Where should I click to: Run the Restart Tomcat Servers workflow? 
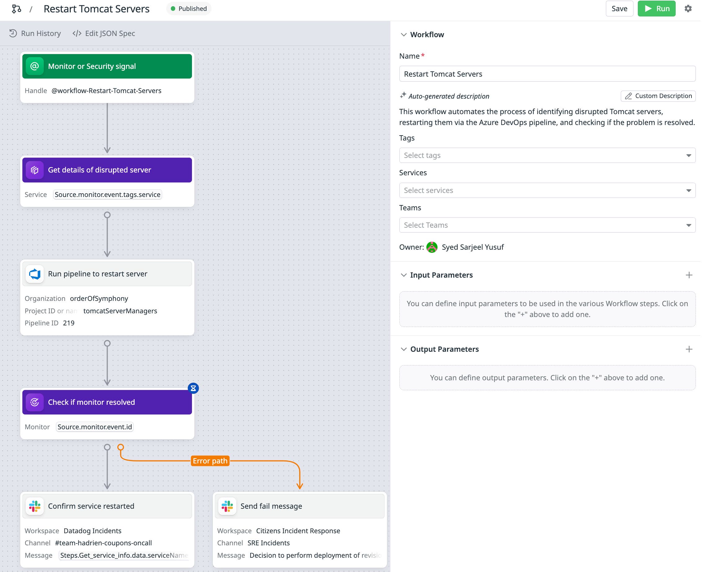pos(656,9)
